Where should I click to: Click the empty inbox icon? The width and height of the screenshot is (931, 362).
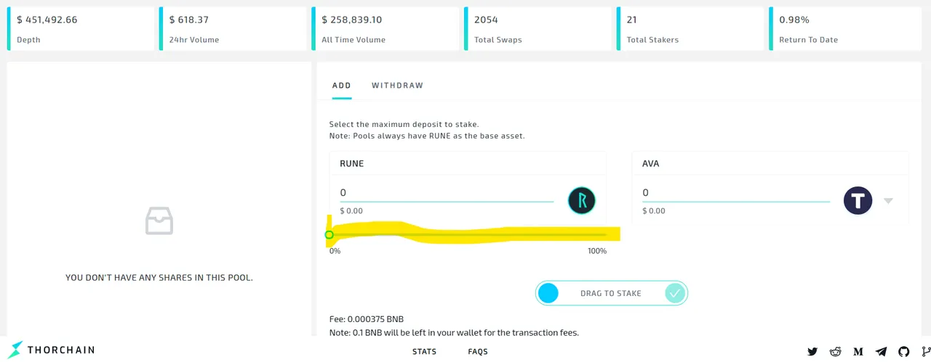tap(159, 221)
